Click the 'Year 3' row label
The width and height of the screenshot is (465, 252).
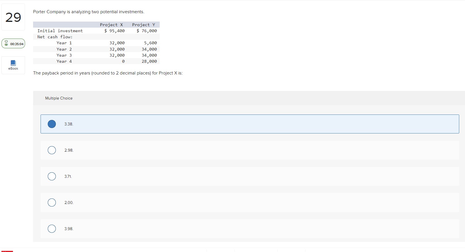click(x=64, y=55)
